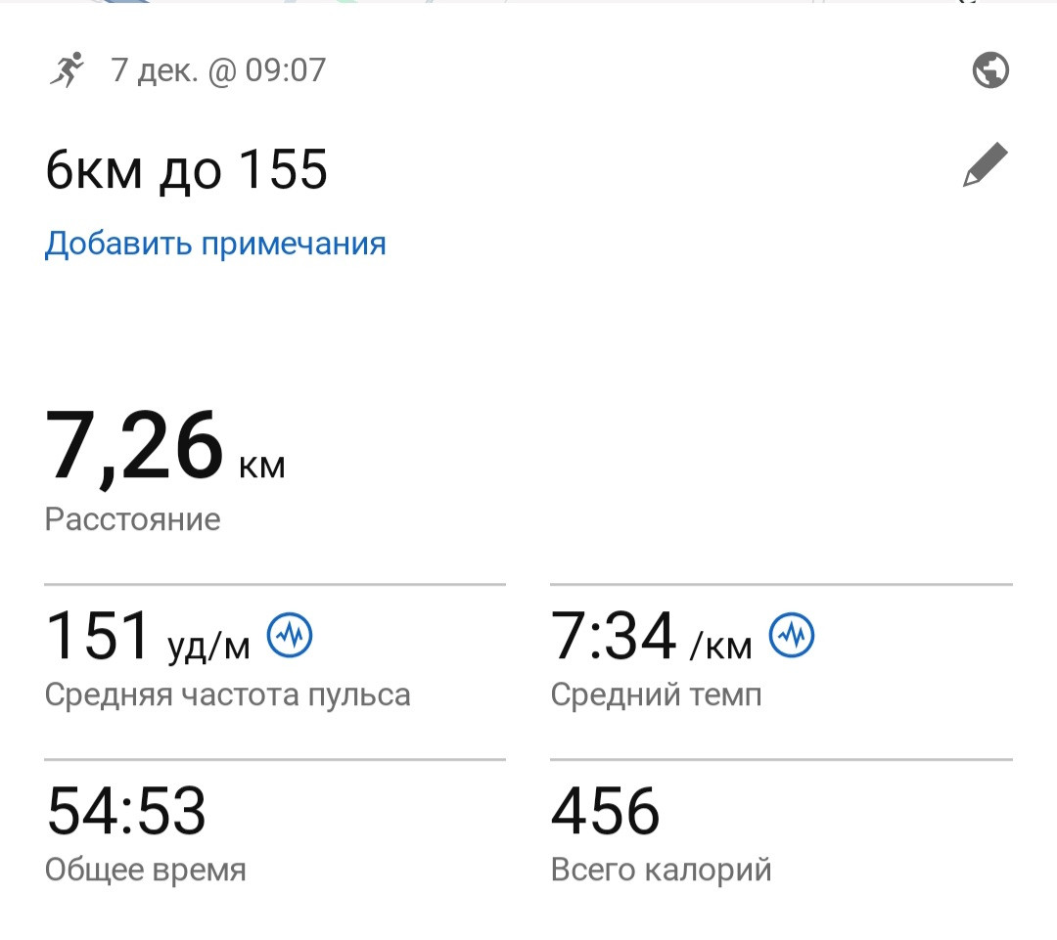Tap the 'Общее время' label
Image resolution: width=1057 pixels, height=940 pixels.
[146, 870]
